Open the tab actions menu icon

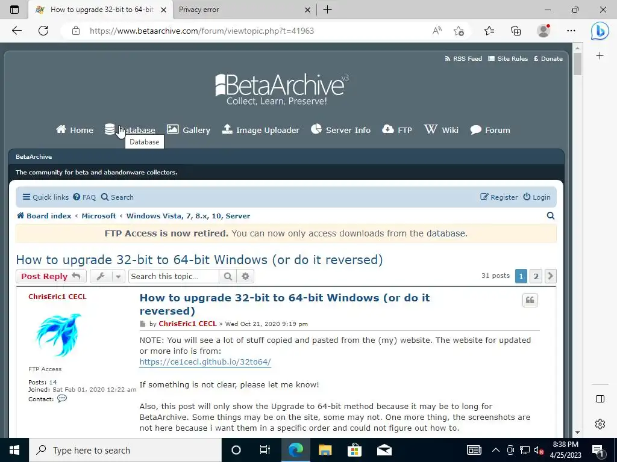14,10
